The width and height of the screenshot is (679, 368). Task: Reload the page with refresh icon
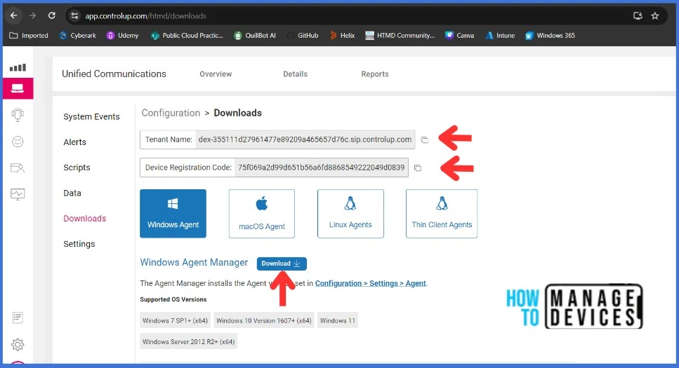[51, 15]
